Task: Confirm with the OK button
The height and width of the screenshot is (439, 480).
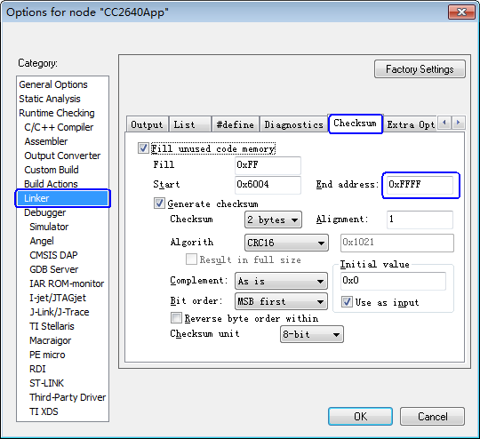Action: coord(360,417)
